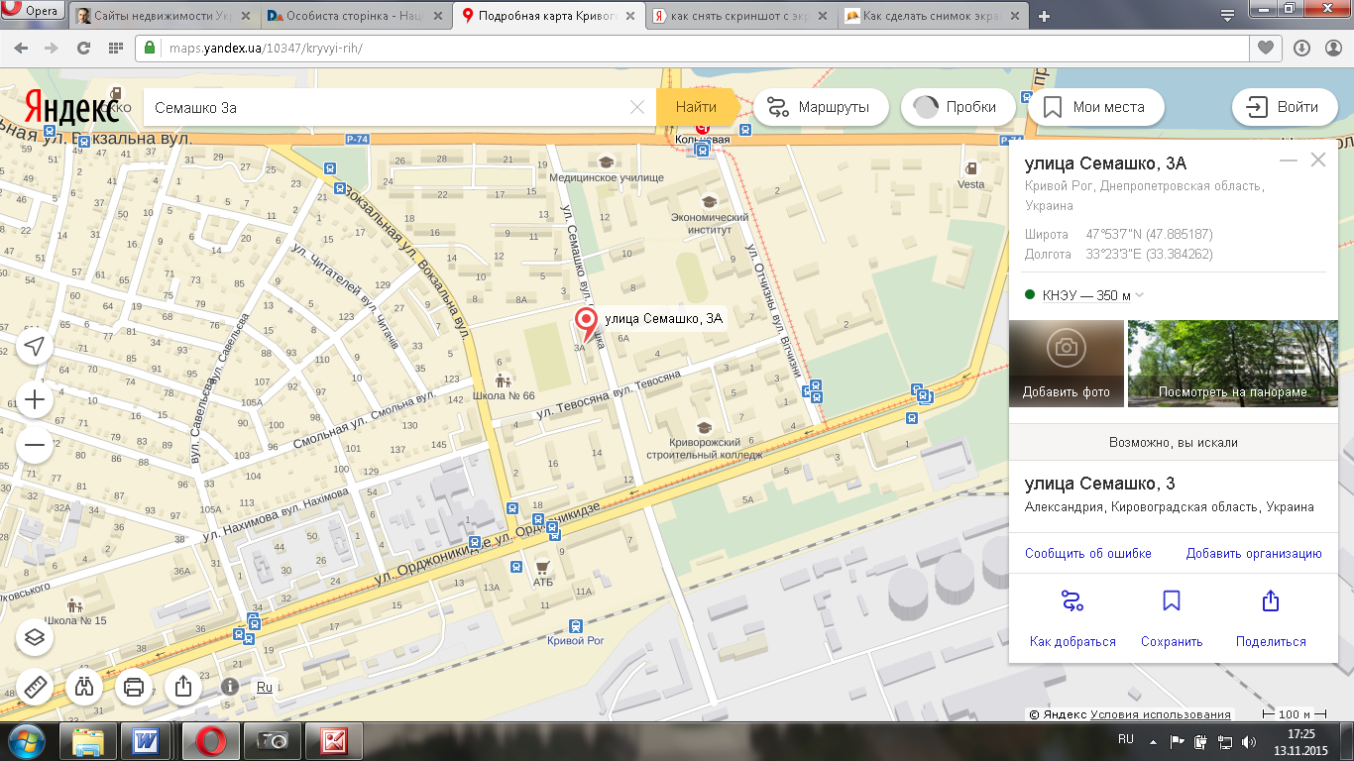
Task: Add page to bookmarks heart icon
Action: 1265,48
